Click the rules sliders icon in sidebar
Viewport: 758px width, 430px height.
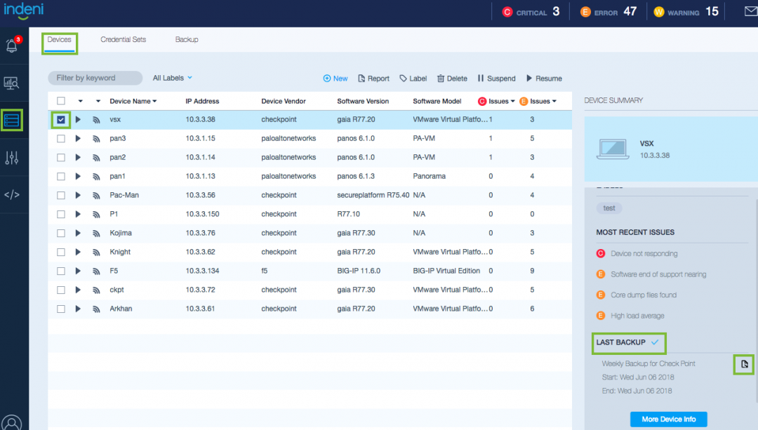[13, 157]
